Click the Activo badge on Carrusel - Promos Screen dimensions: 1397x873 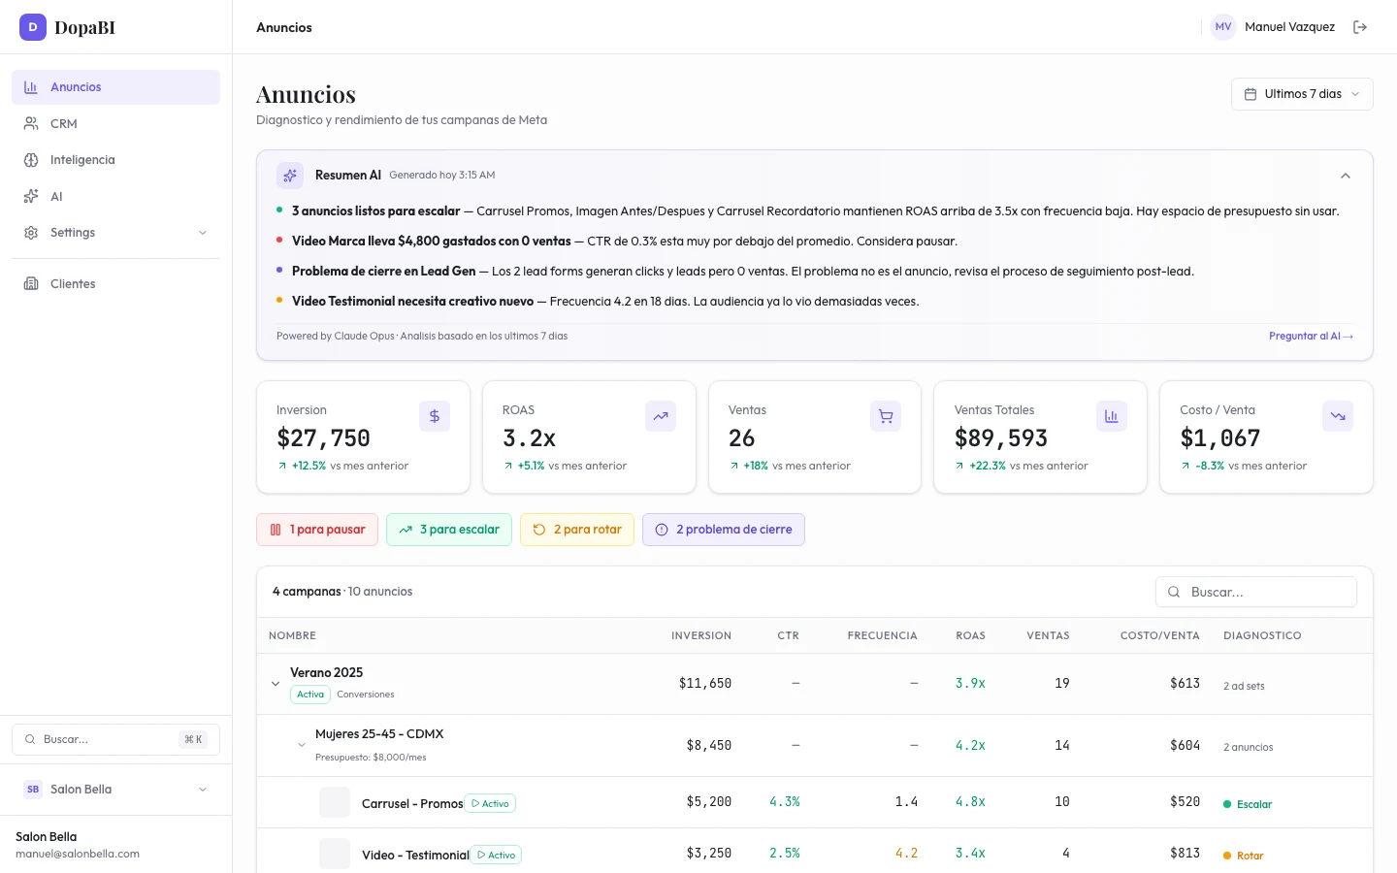[490, 803]
